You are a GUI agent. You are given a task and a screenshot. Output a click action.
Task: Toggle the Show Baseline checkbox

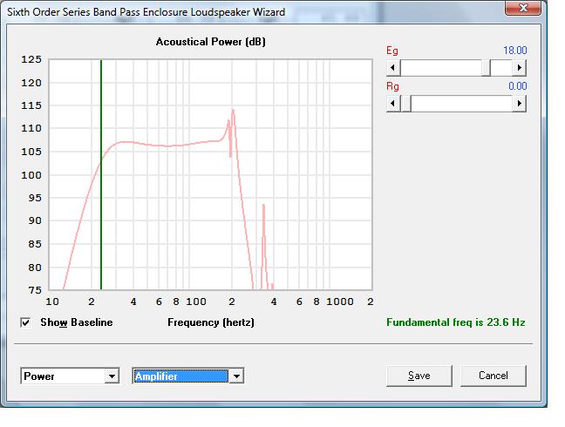click(25, 322)
